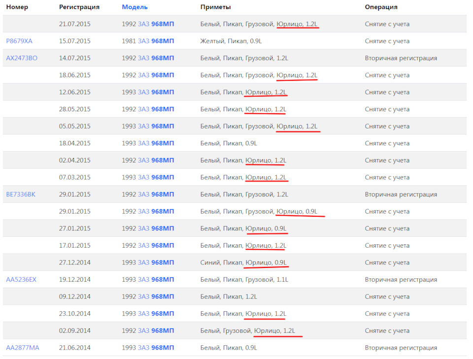The height and width of the screenshot is (359, 473).
Task: Open ЗАЗ 968МП model link dated 27.01.2015
Action: pos(156,228)
